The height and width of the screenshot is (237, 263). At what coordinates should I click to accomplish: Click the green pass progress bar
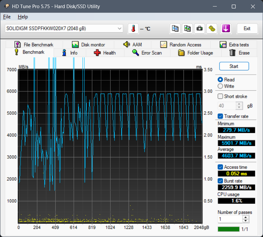coord(228,229)
